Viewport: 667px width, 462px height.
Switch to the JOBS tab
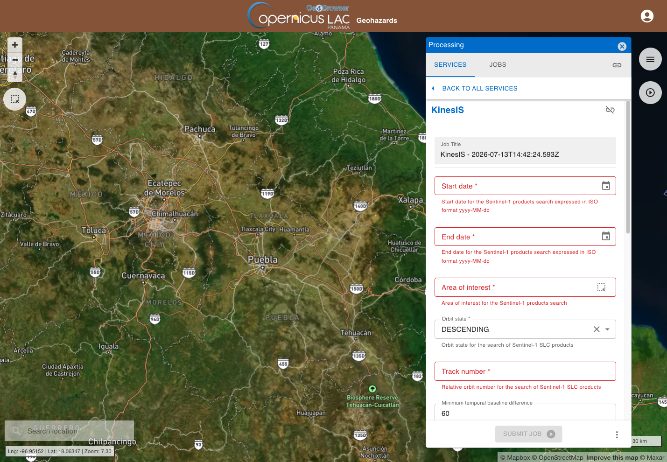coord(498,65)
